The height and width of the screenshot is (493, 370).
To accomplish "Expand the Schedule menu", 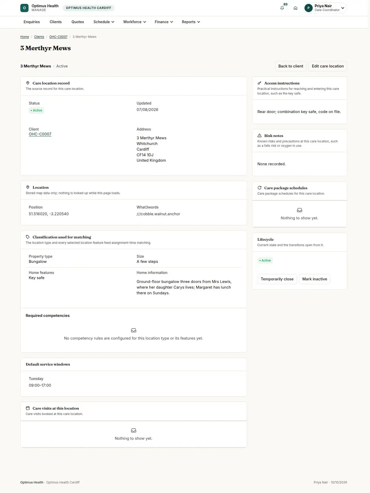I will (x=104, y=22).
